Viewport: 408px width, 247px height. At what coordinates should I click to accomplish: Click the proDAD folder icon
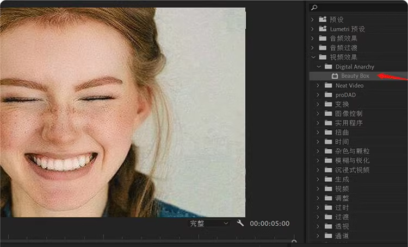tap(328, 95)
